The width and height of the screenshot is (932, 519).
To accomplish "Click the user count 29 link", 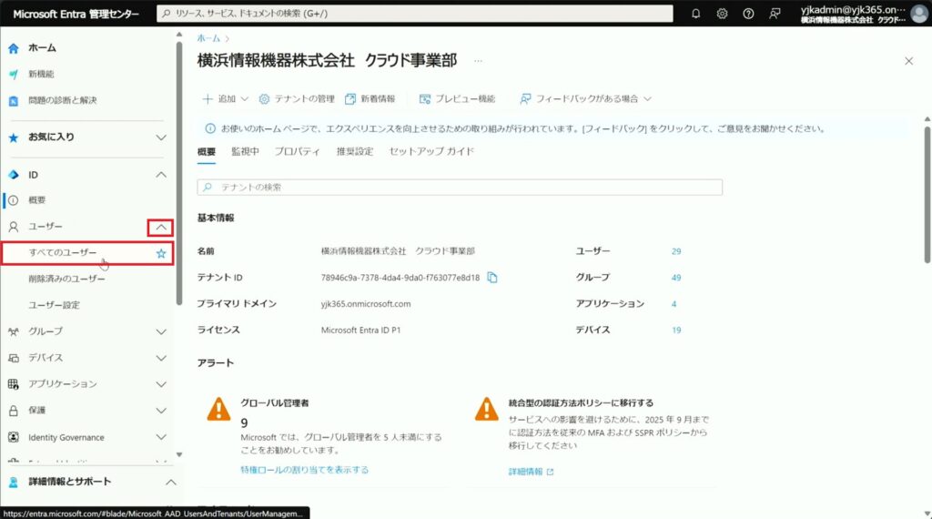I will click(x=676, y=251).
